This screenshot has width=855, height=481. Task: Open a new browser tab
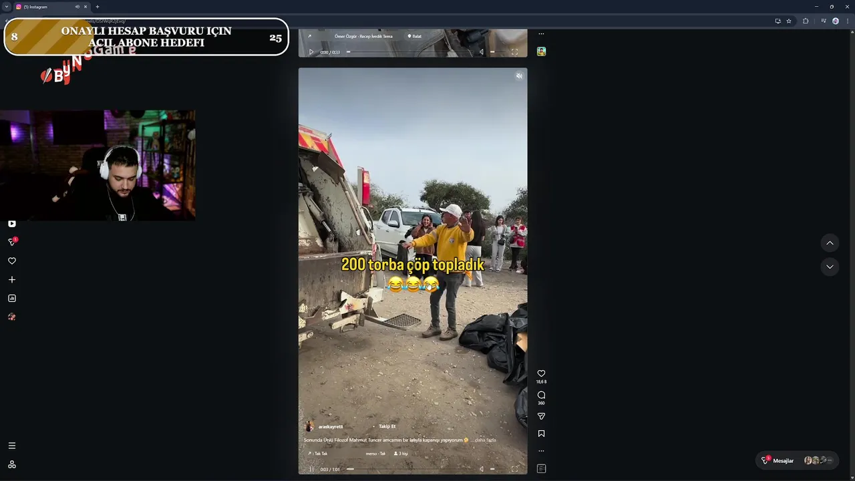point(98,7)
